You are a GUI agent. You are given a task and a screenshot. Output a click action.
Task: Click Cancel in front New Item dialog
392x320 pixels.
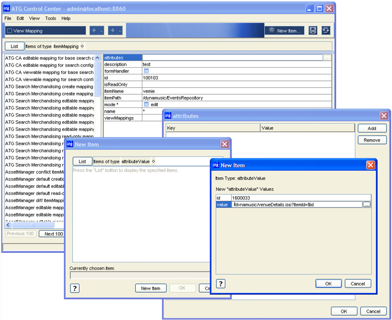[358, 283]
